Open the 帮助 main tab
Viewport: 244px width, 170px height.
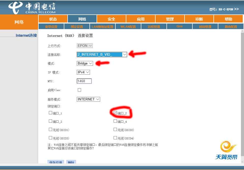228,19
